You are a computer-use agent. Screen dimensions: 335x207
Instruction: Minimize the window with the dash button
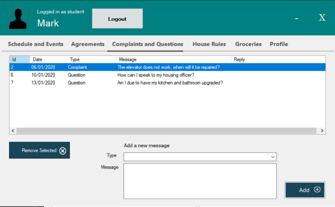(296, 19)
